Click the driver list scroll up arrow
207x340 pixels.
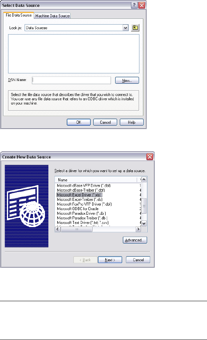point(144,180)
